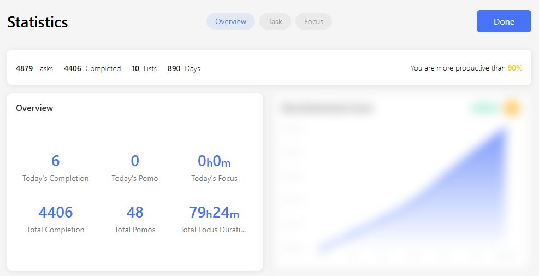Click the Today's Focus label

[214, 178]
